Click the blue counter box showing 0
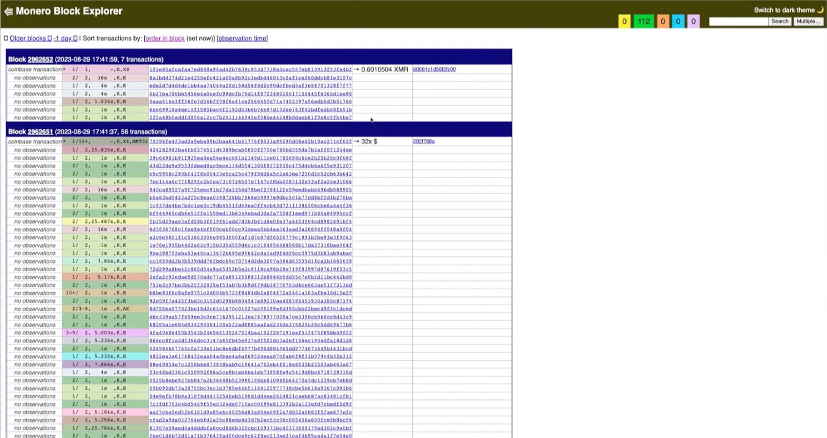 678,21
